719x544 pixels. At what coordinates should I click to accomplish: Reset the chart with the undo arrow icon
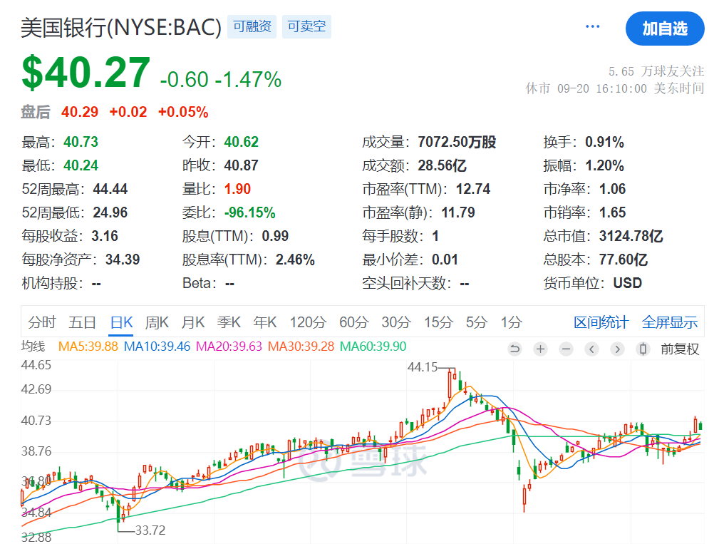[515, 349]
